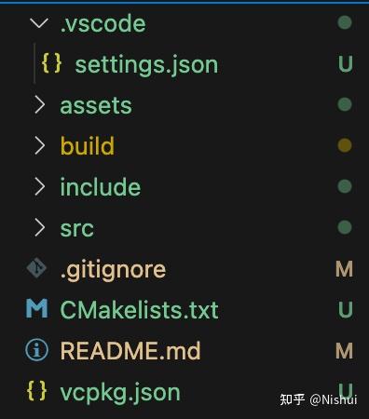Expand the build folder arrow
Viewport: 369px width, 419px height.
point(39,145)
